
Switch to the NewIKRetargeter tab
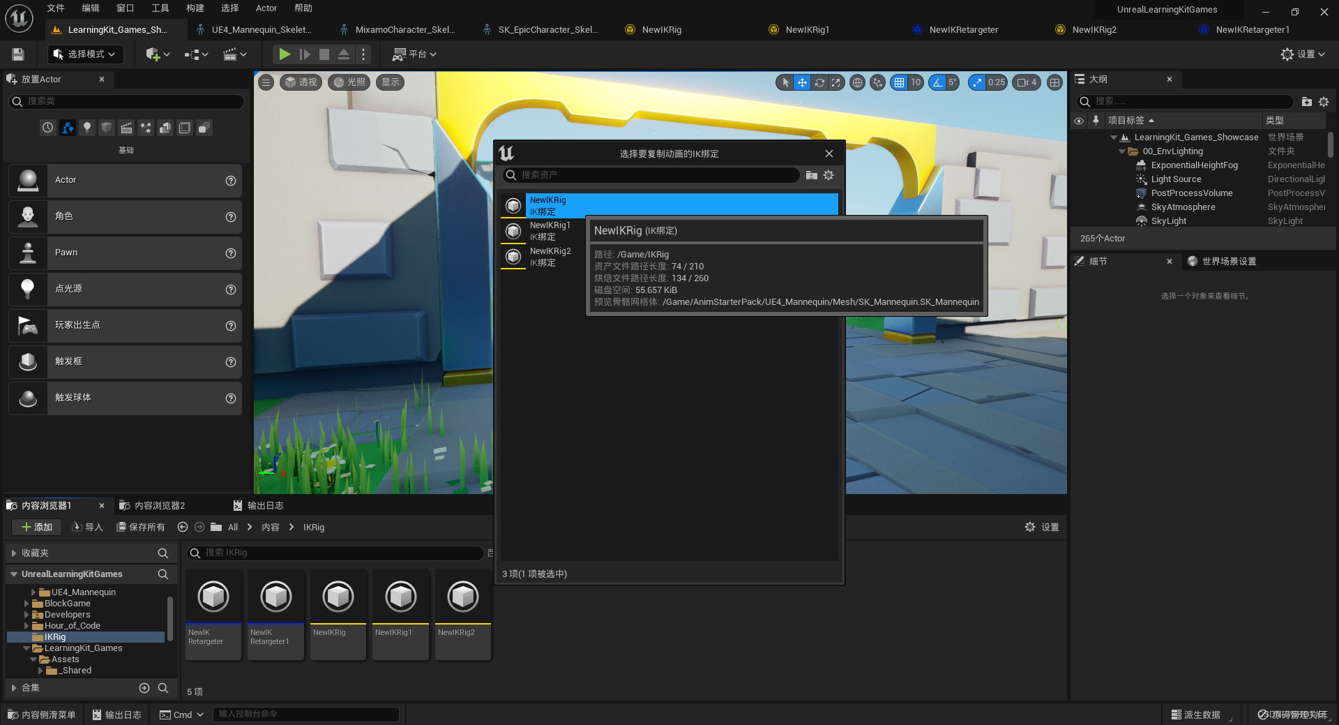click(962, 30)
